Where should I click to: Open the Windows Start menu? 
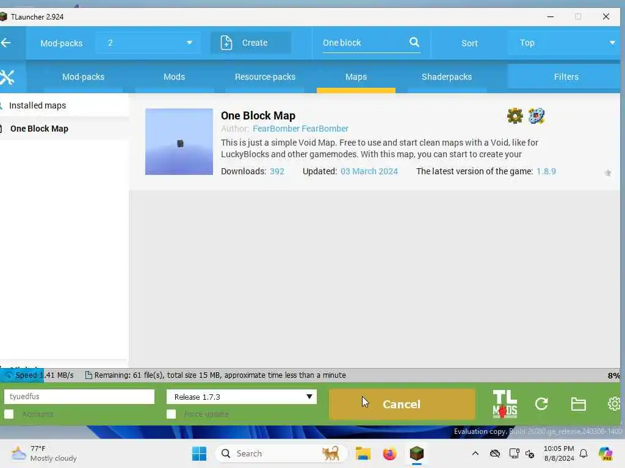tap(200, 453)
